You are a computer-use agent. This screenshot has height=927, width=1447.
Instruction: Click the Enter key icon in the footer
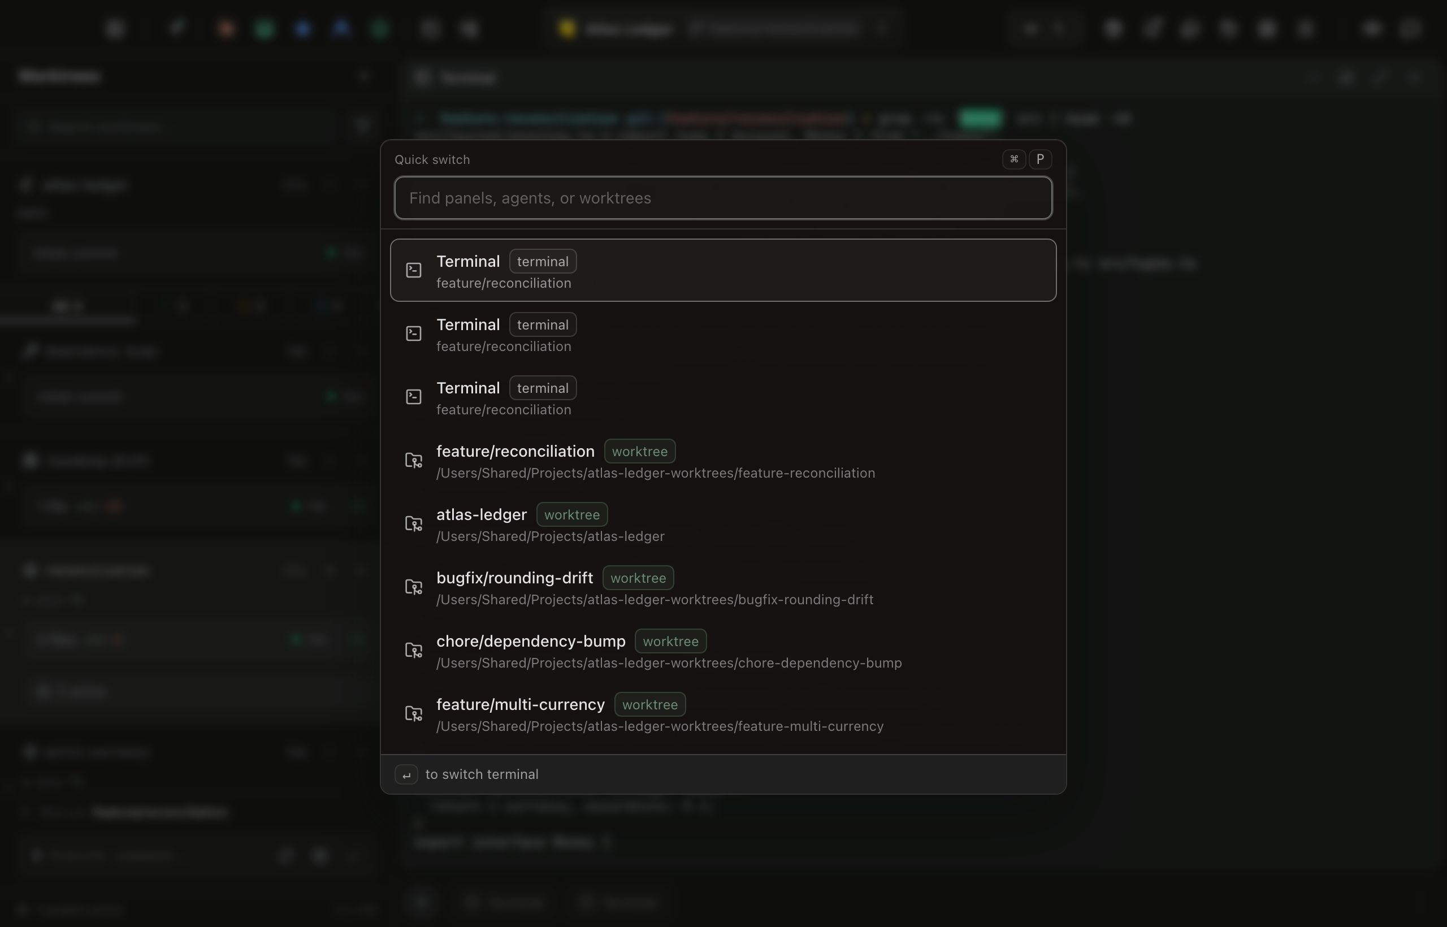click(406, 775)
